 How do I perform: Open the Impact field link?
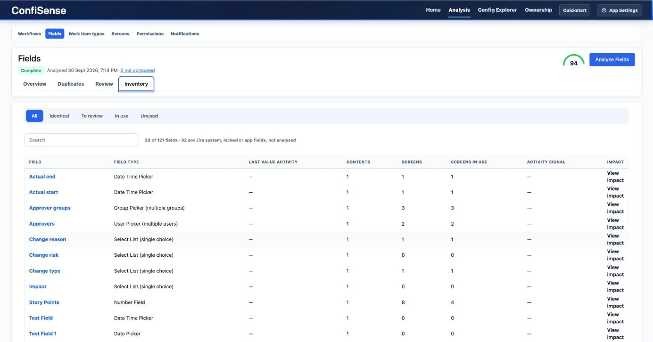pyautogui.click(x=38, y=286)
